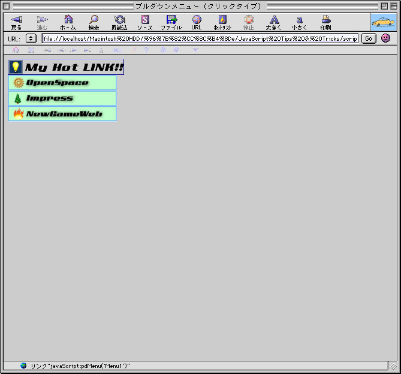Viewport: 401px width, 374px height.
Task: Click the triangle up icon in link bar
Action: 101,50
